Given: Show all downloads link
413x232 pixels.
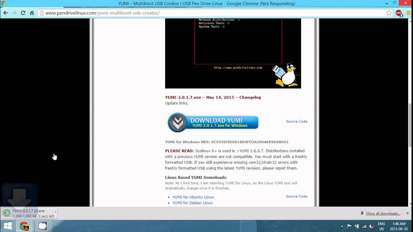Looking at the screenshot, I should [x=383, y=213].
